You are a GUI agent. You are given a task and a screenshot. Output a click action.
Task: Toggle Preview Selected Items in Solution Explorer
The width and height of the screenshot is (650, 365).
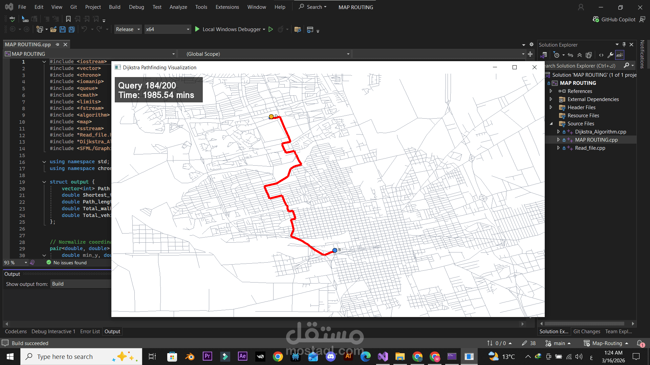click(620, 55)
